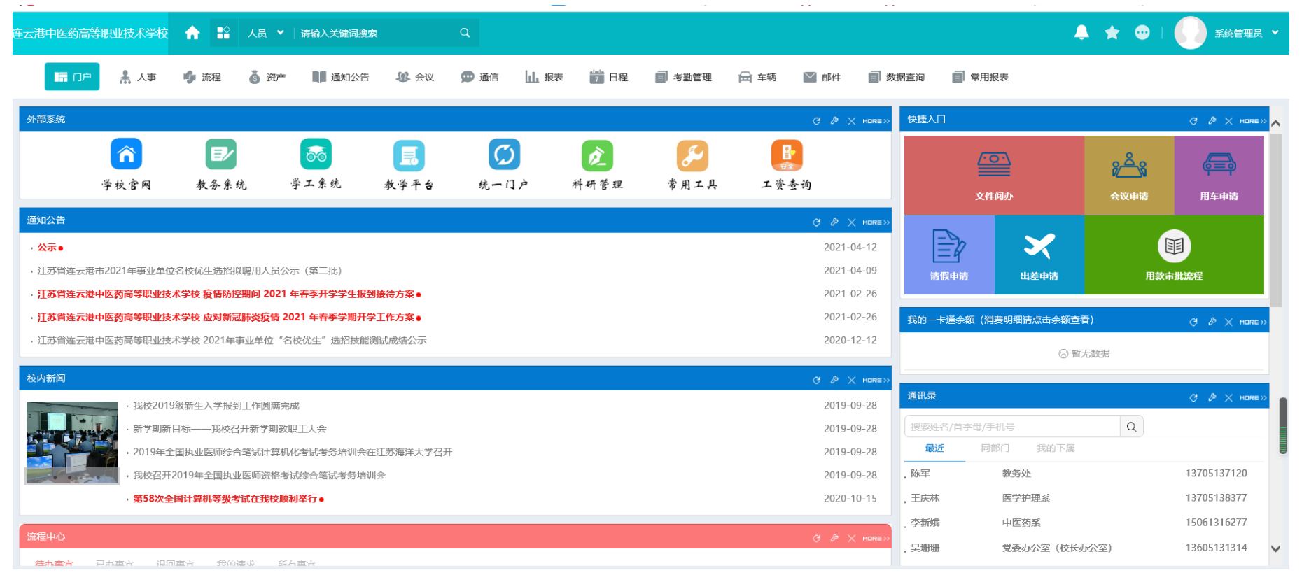
Task: Open the apps grid icon beside home
Action: click(x=223, y=33)
